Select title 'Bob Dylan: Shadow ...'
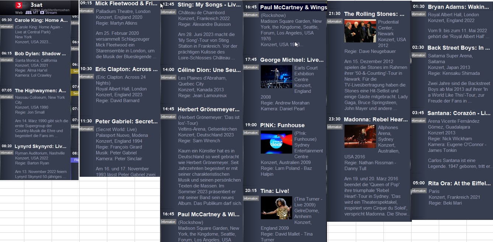 (x=40, y=53)
